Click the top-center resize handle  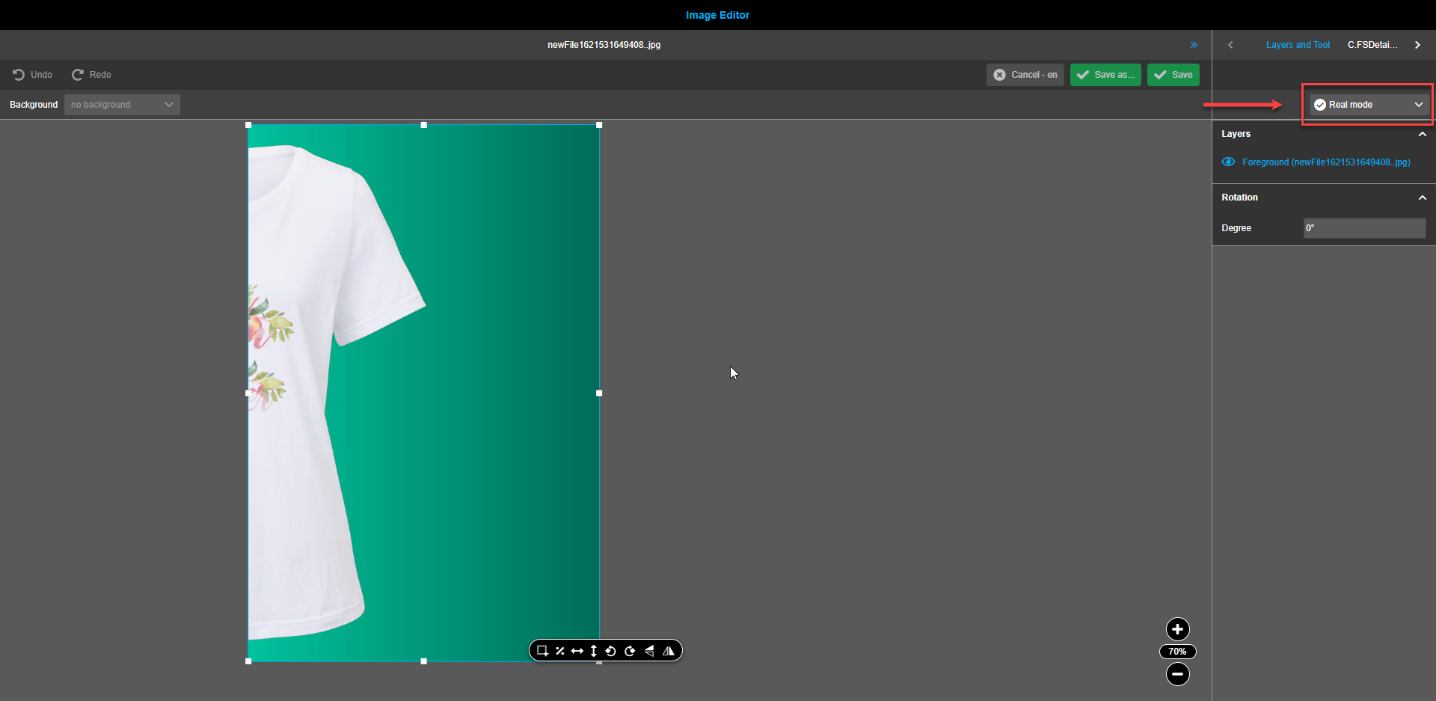[424, 125]
